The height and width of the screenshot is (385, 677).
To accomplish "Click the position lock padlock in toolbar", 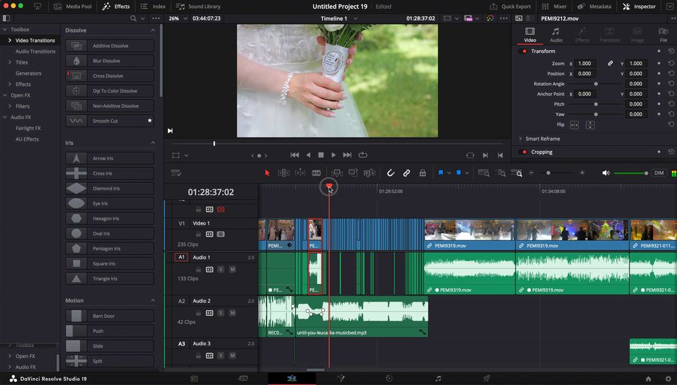I will click(x=423, y=173).
